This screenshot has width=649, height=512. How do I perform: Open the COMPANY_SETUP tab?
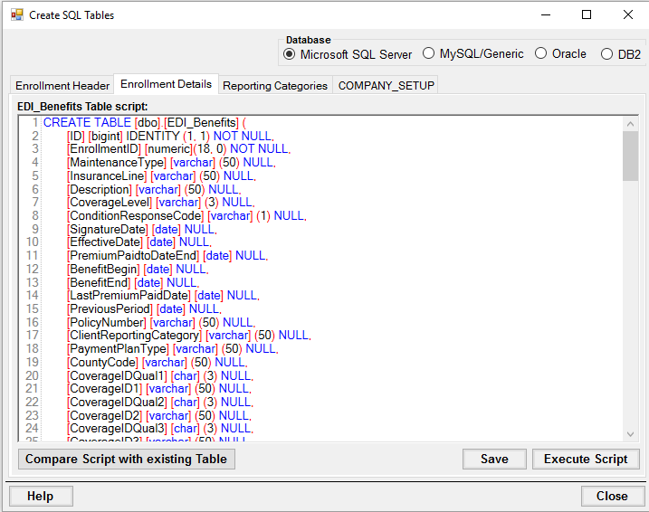tap(387, 86)
